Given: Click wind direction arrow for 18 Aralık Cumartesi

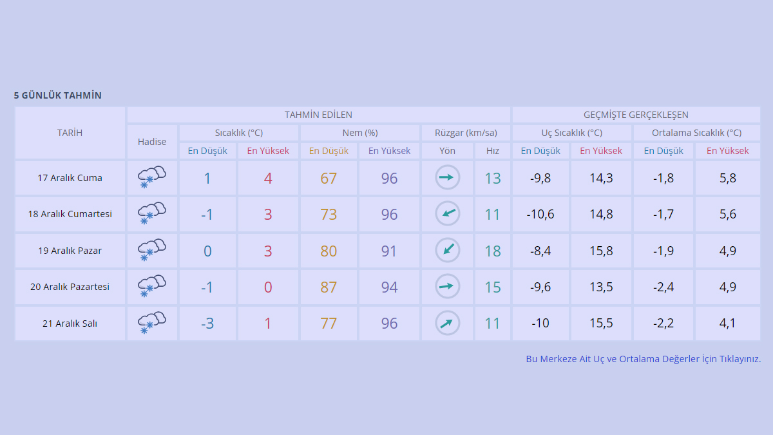Looking at the screenshot, I should click(447, 214).
